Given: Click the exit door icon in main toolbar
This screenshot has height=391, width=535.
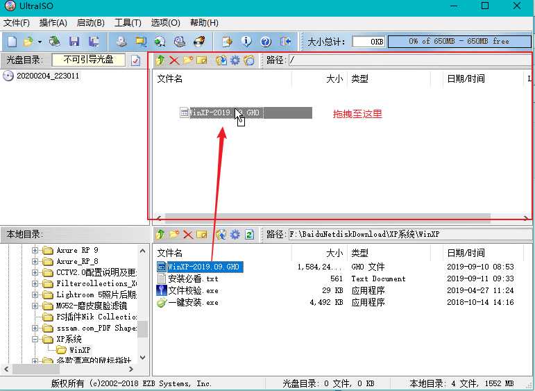Looking at the screenshot, I should (285, 42).
